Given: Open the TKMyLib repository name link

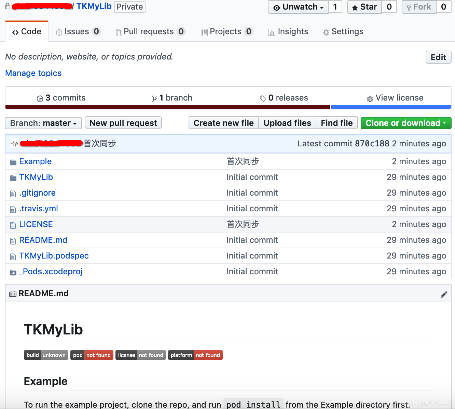Looking at the screenshot, I should 94,6.
